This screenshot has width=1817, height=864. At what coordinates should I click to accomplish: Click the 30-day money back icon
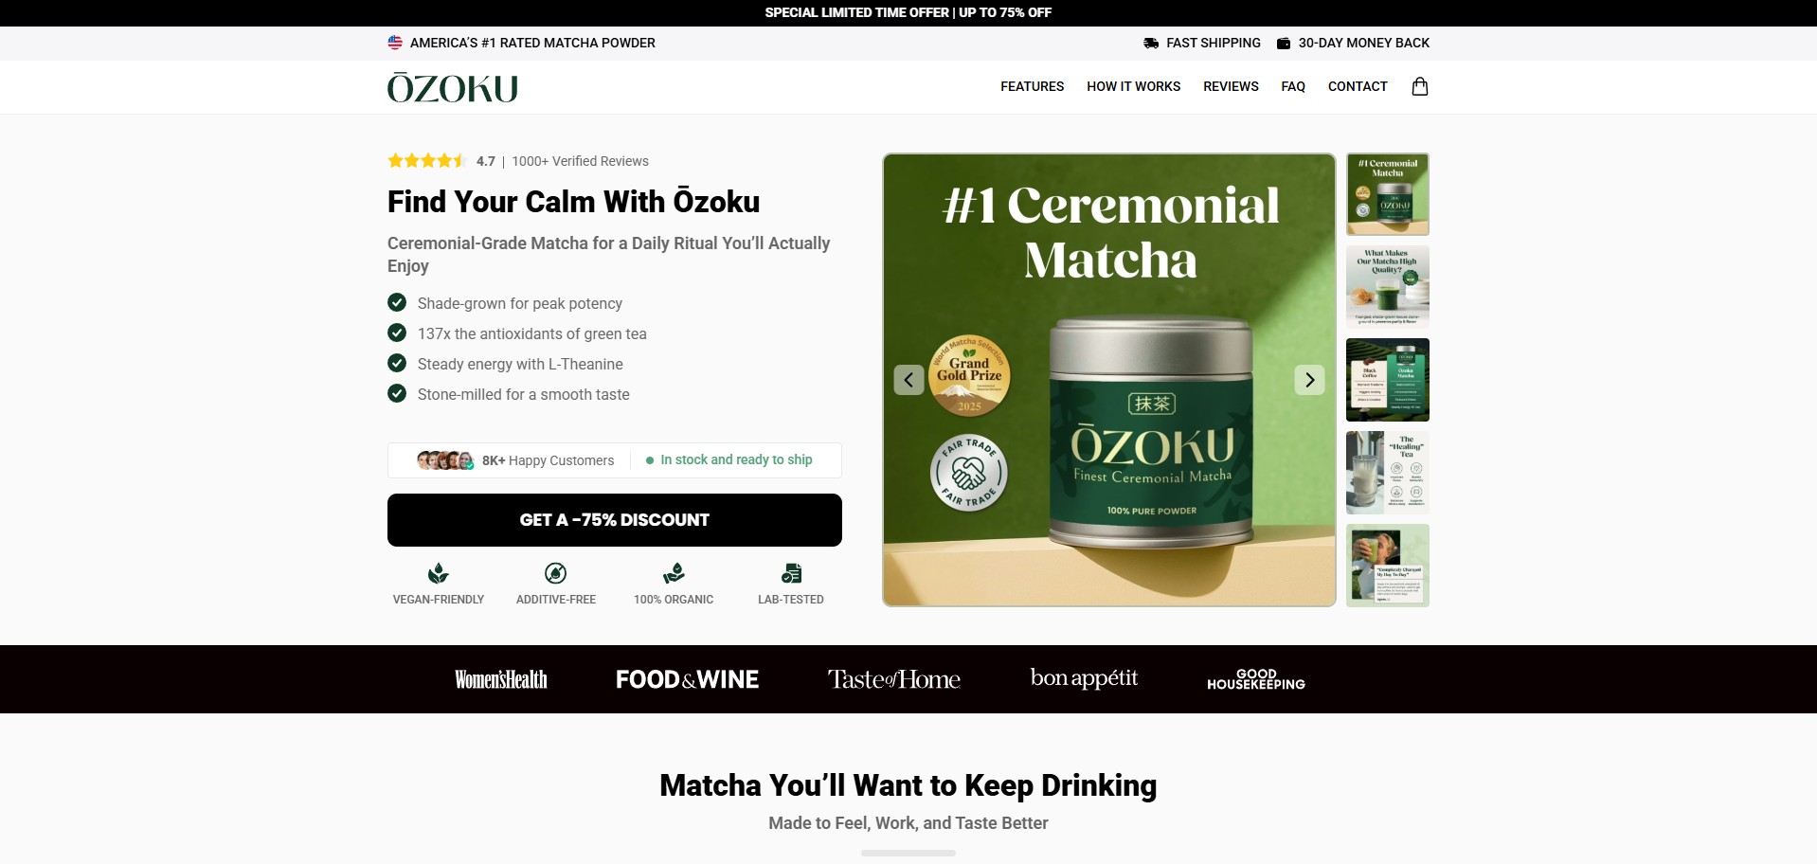pyautogui.click(x=1284, y=43)
